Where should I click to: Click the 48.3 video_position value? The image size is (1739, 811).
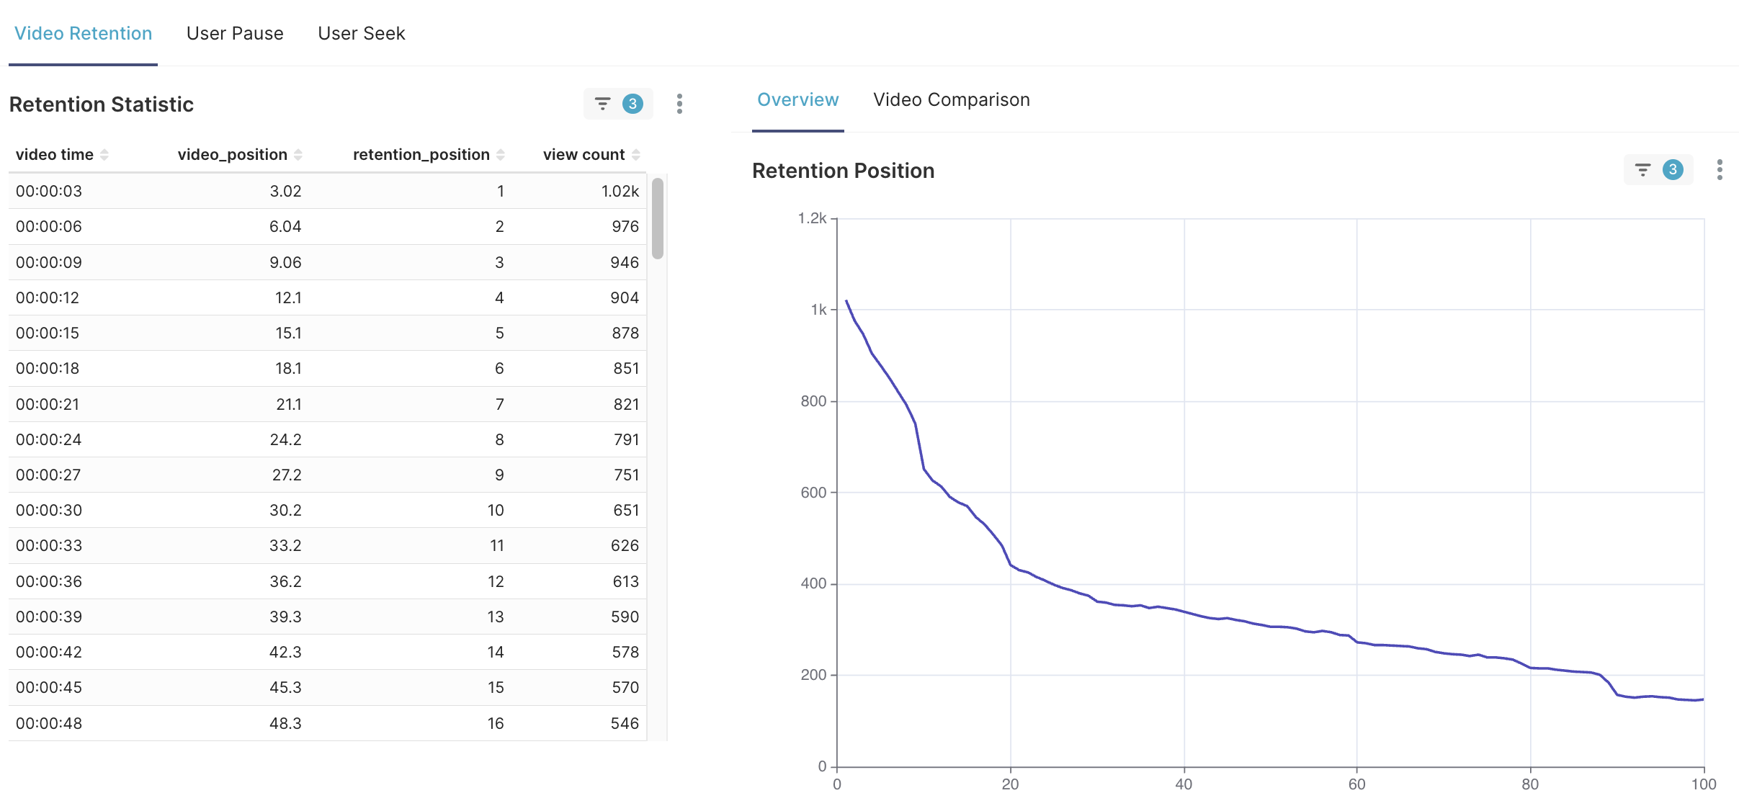(x=285, y=723)
